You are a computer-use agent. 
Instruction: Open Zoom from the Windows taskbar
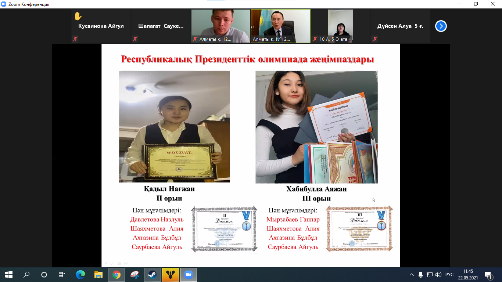click(188, 275)
